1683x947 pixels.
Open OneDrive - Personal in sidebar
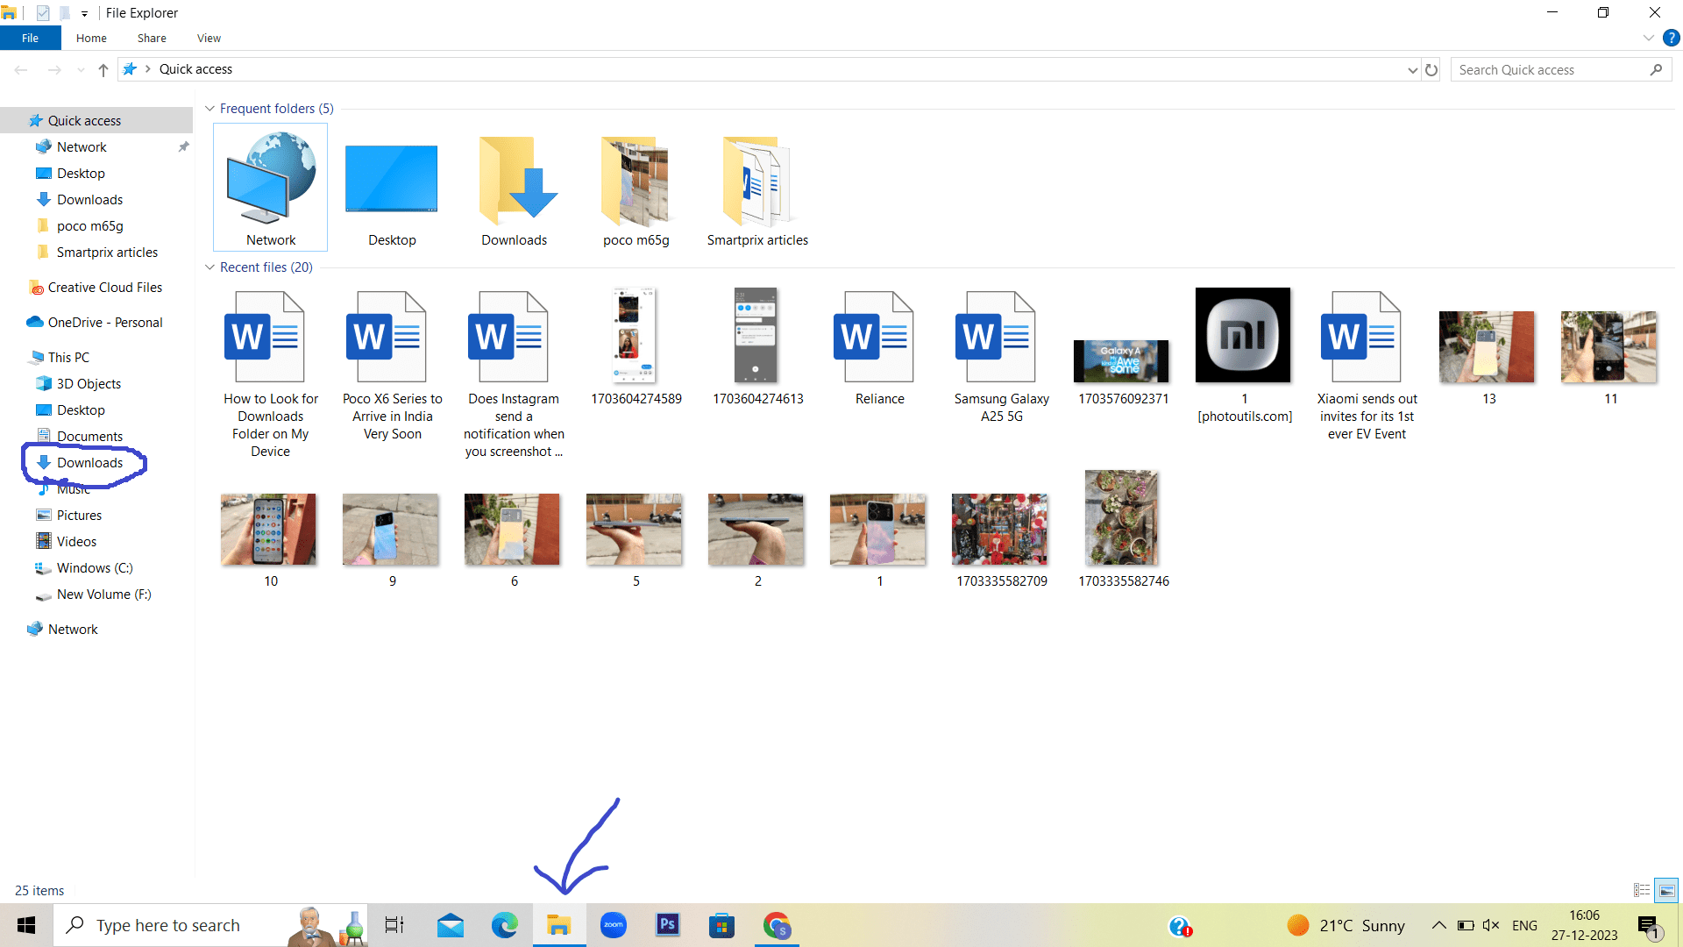pyautogui.click(x=104, y=323)
